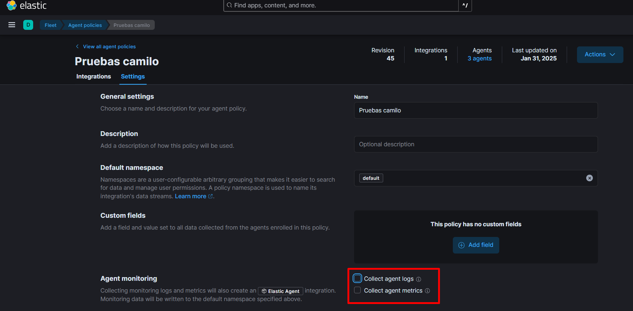Click the Pruebas camilo breadcrumb
Image resolution: width=633 pixels, height=311 pixels.
tap(132, 25)
